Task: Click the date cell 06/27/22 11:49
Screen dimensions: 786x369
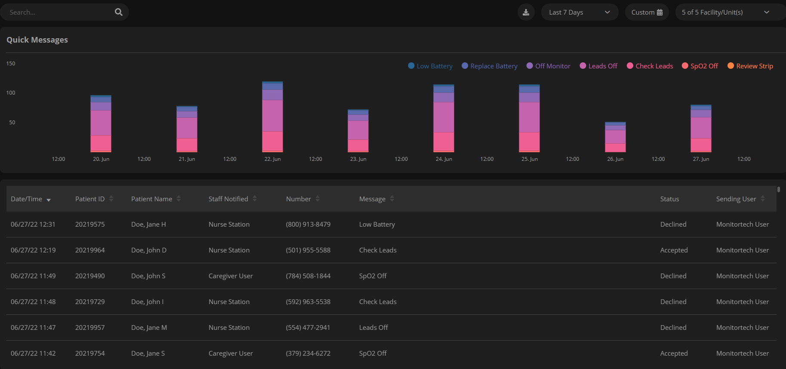Action: pos(33,276)
